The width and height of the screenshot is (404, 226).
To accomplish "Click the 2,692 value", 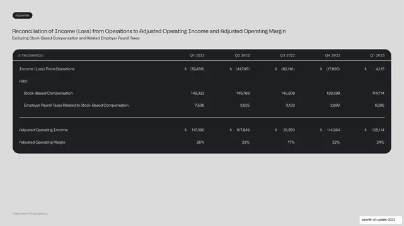I will [335, 105].
